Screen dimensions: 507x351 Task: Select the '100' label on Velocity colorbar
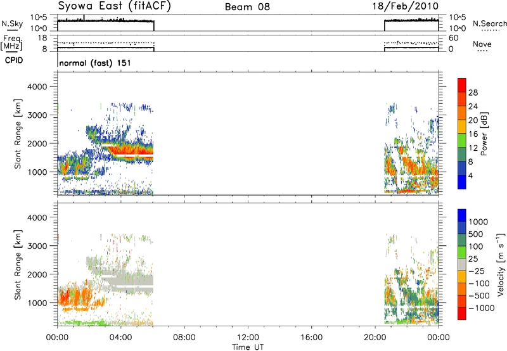(476, 246)
